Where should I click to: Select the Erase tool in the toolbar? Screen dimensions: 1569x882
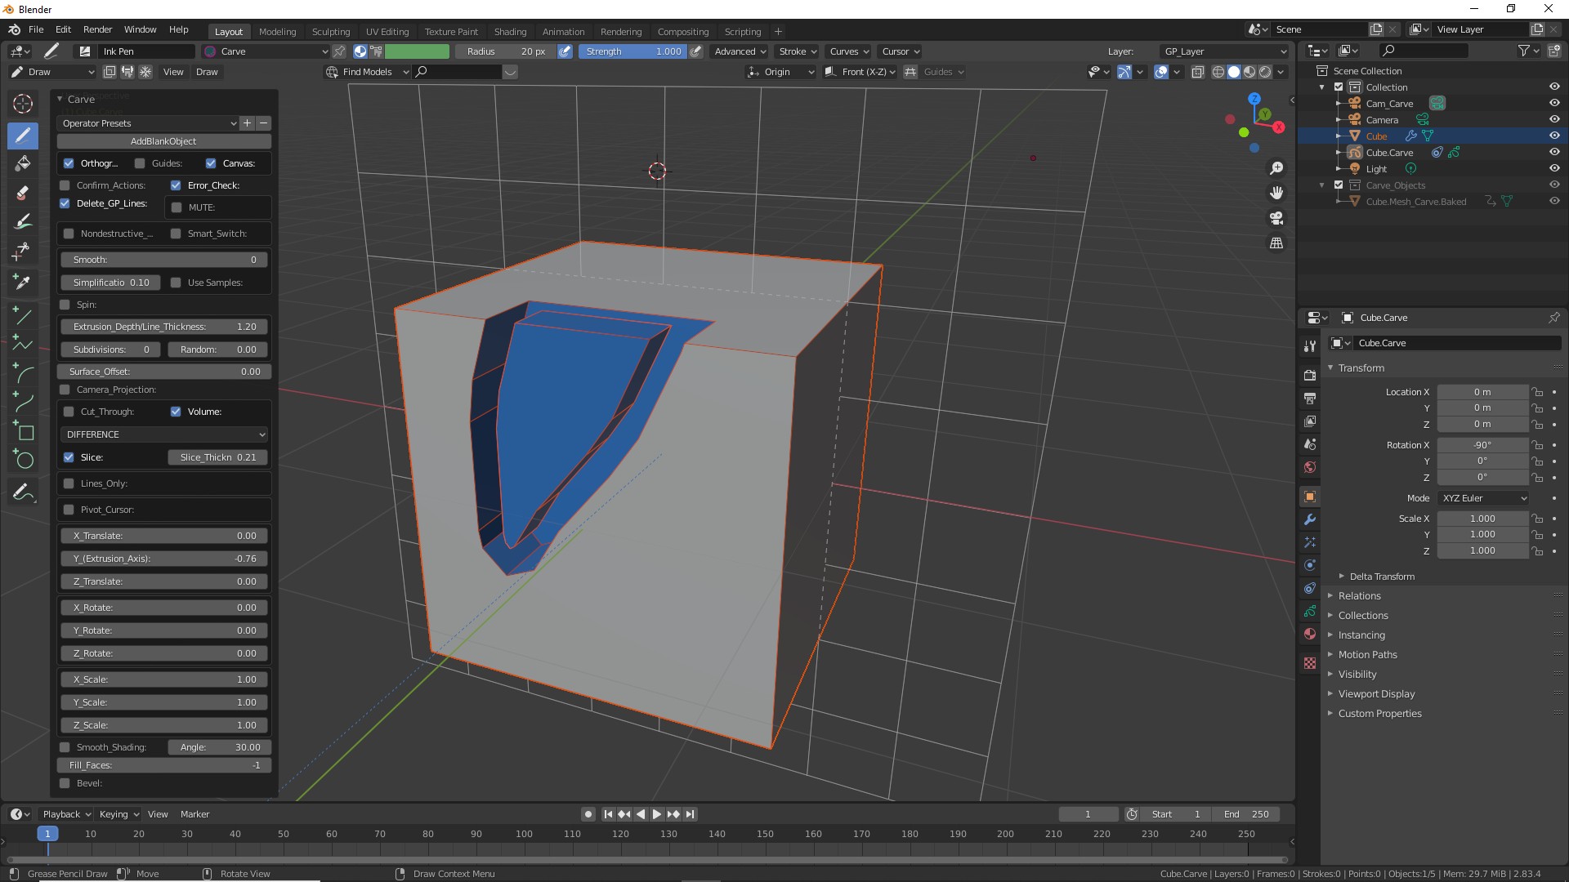tap(23, 194)
